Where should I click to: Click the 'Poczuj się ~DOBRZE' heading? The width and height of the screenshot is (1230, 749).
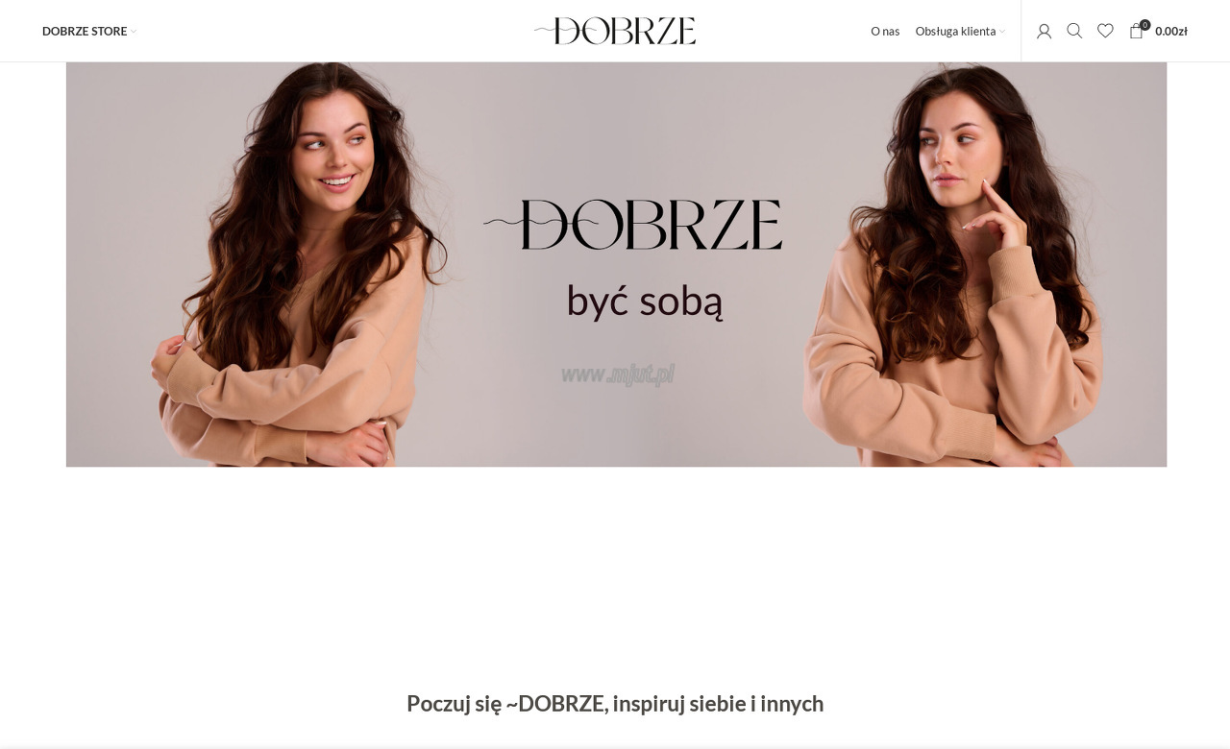pos(615,703)
